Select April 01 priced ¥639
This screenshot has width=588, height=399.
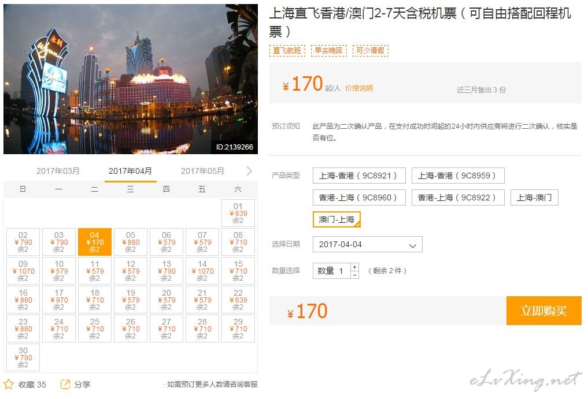238,213
